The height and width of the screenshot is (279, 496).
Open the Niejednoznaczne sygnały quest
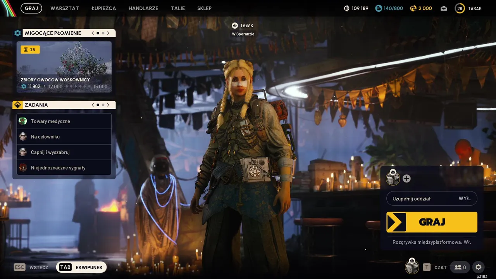click(64, 168)
